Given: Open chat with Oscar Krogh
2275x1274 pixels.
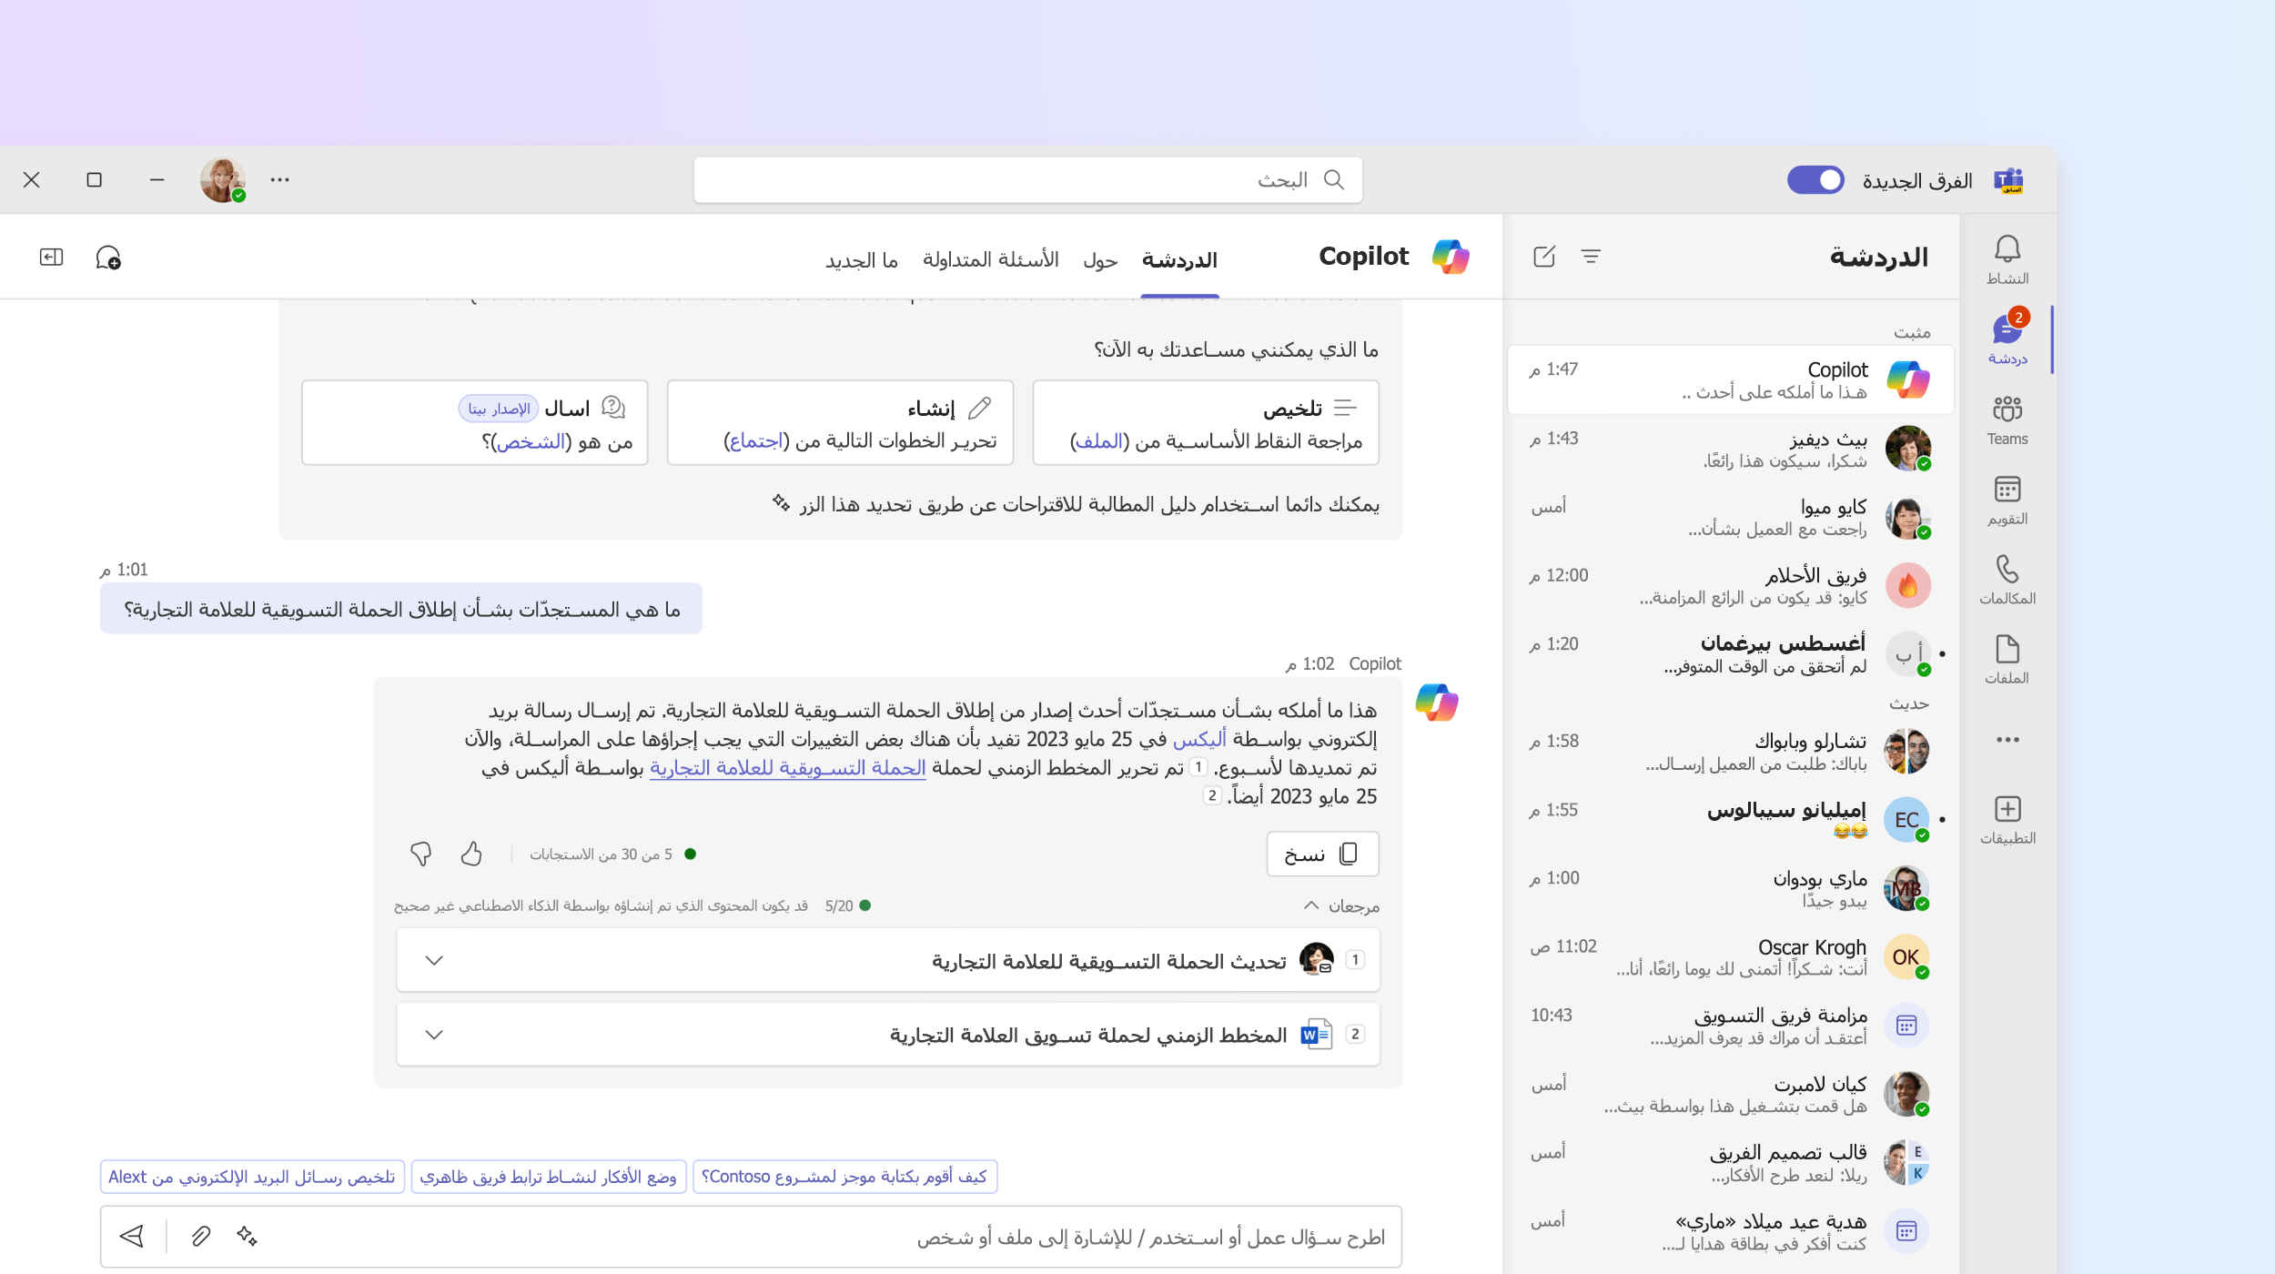Looking at the screenshot, I should pyautogui.click(x=1731, y=957).
